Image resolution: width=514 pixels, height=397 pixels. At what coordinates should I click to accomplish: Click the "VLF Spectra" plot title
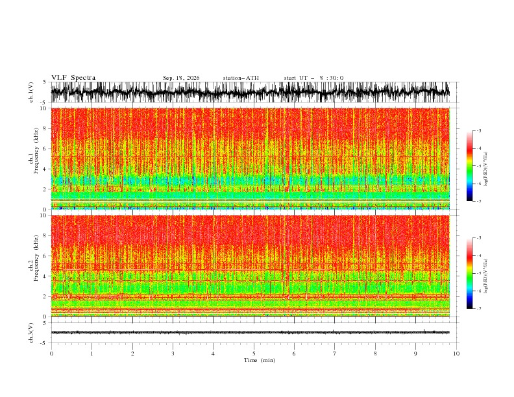73,78
